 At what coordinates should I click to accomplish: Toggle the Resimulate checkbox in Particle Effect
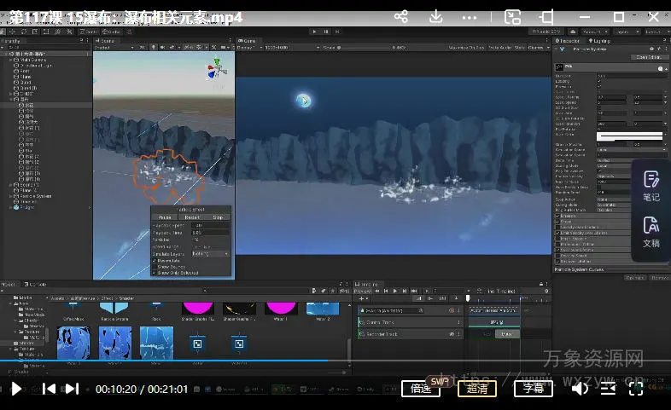155,260
